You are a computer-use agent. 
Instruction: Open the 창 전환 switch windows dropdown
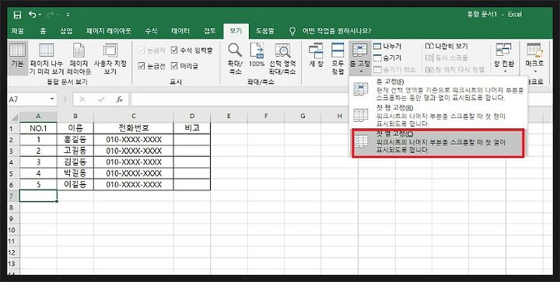click(x=504, y=58)
